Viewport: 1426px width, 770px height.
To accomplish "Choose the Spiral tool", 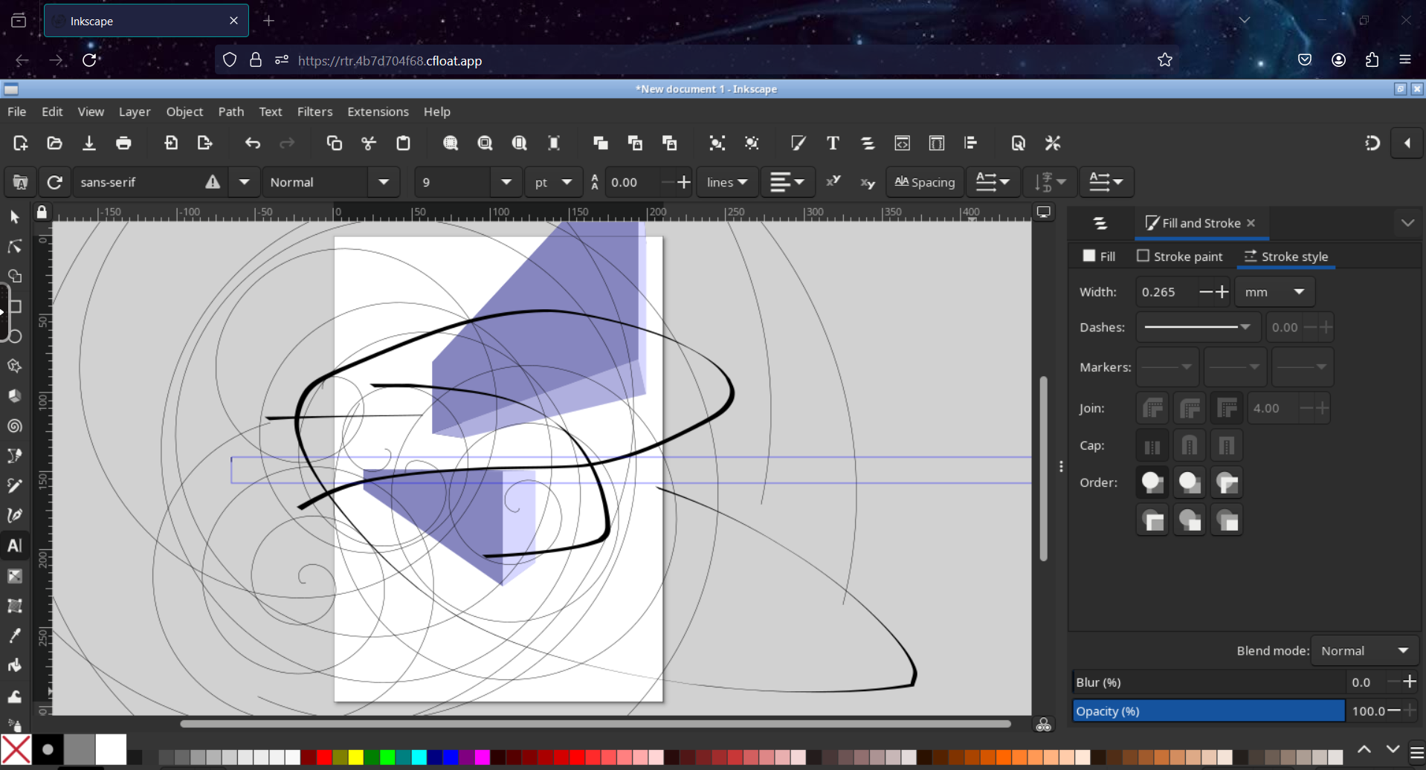I will tap(15, 426).
